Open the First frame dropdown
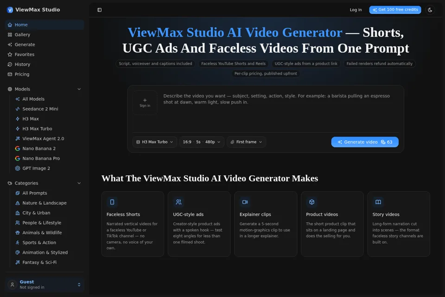 (x=246, y=142)
